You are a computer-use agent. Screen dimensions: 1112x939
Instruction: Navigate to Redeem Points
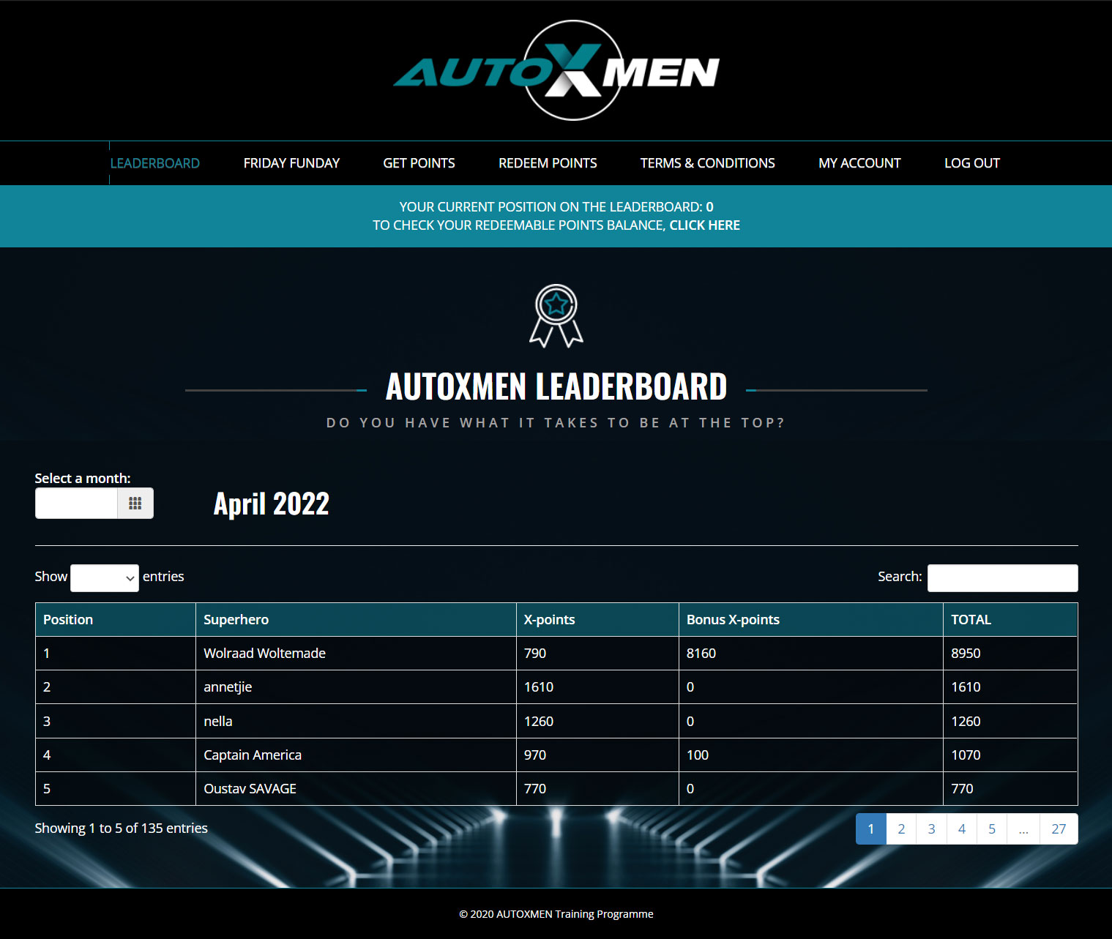pos(548,163)
